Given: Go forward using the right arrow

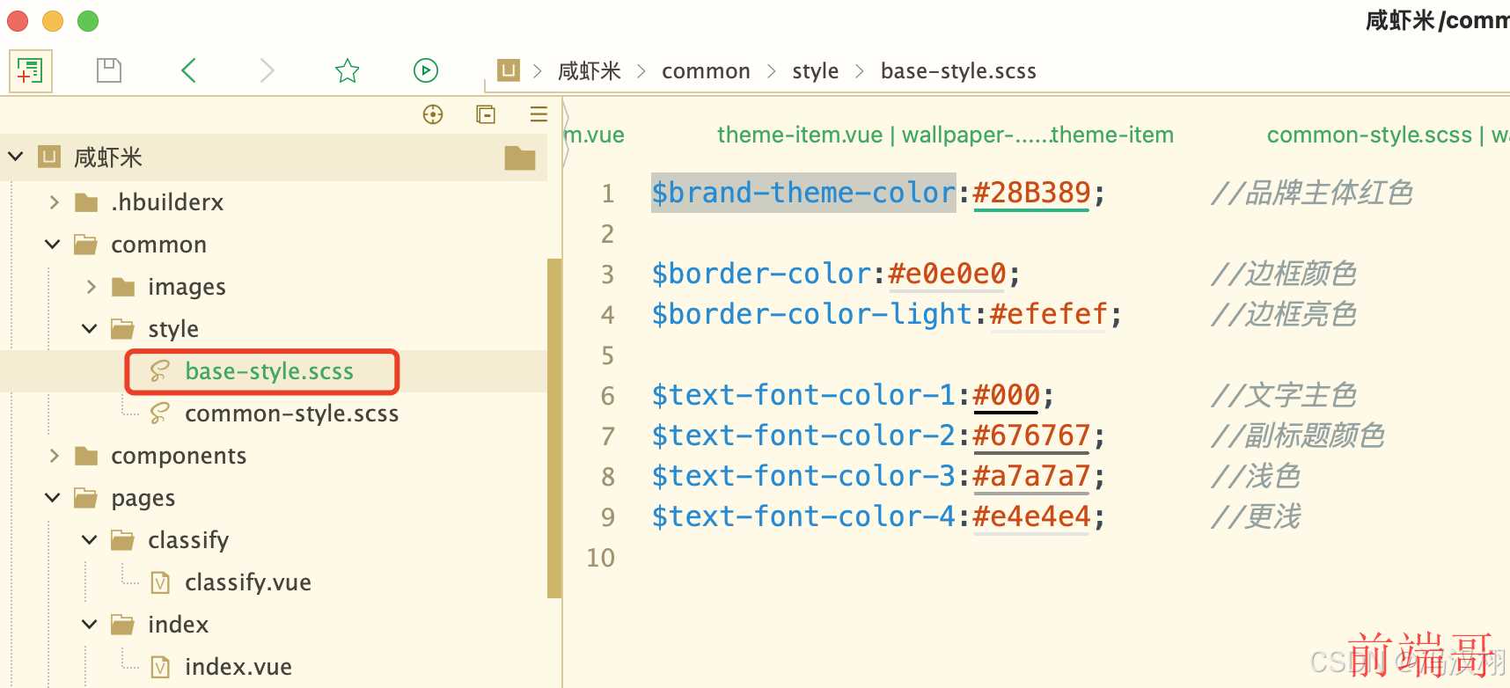Looking at the screenshot, I should [268, 70].
